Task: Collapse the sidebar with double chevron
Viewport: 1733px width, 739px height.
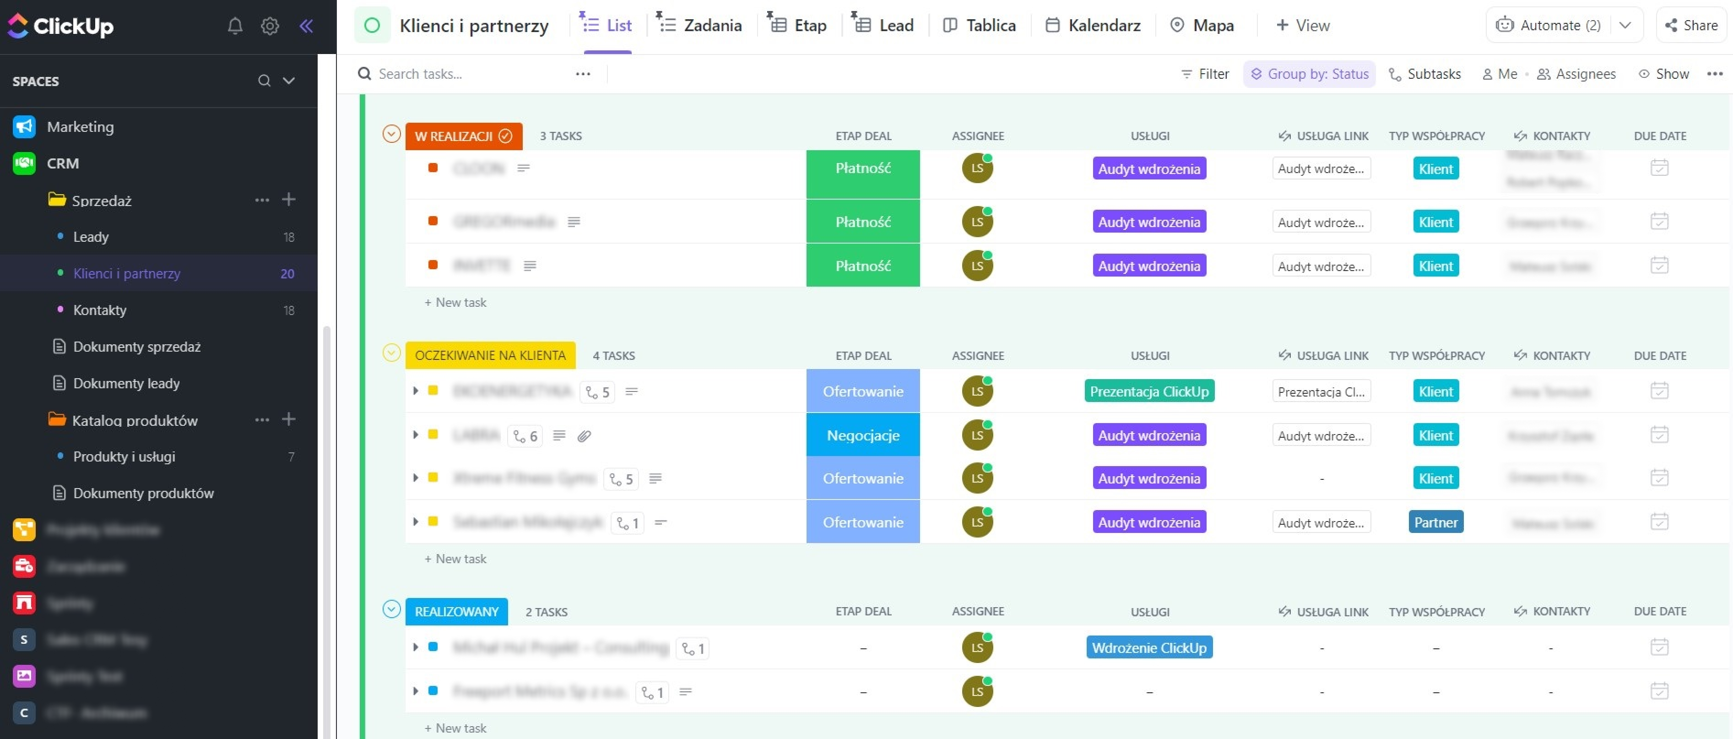Action: (306, 26)
